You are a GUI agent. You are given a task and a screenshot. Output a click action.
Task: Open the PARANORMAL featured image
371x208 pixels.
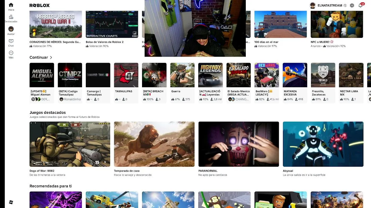click(x=239, y=144)
